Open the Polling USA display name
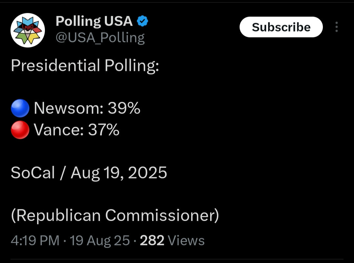Viewport: 354px width, 263px height. pos(94,21)
